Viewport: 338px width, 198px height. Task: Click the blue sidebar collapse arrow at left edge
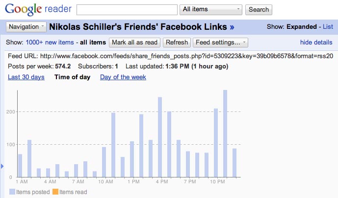click(x=2, y=166)
